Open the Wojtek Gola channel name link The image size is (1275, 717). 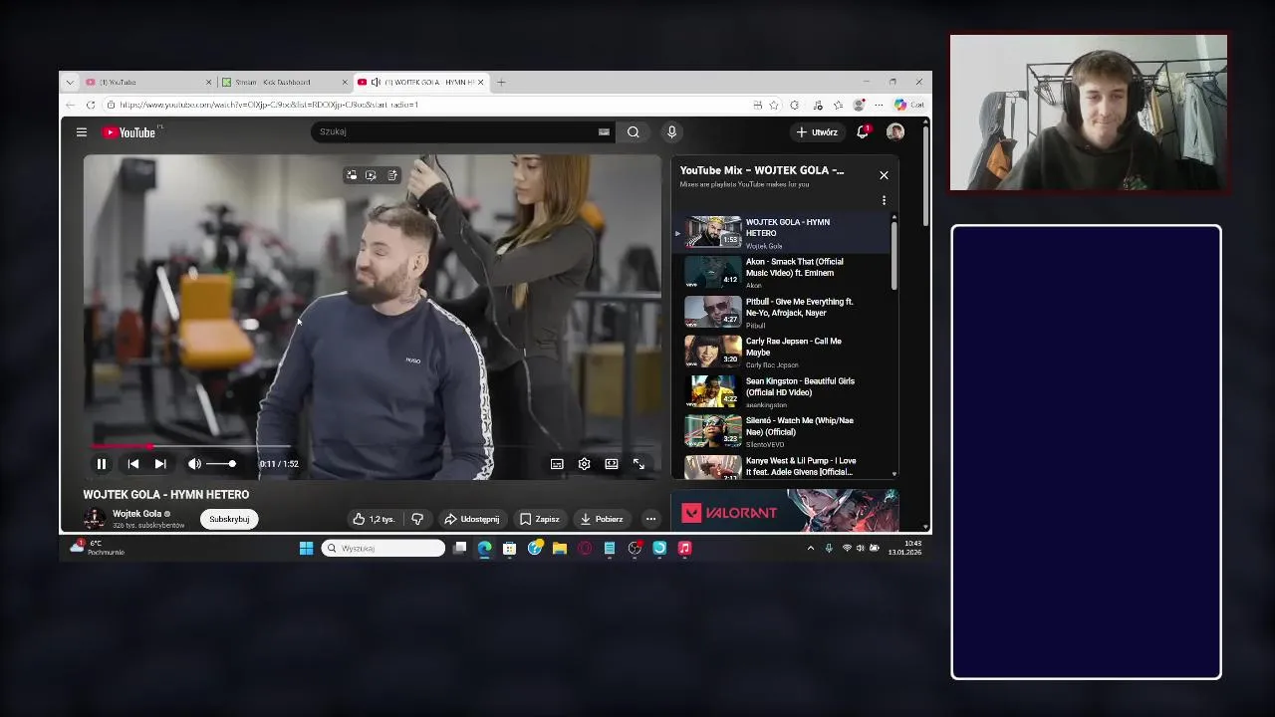(x=136, y=514)
